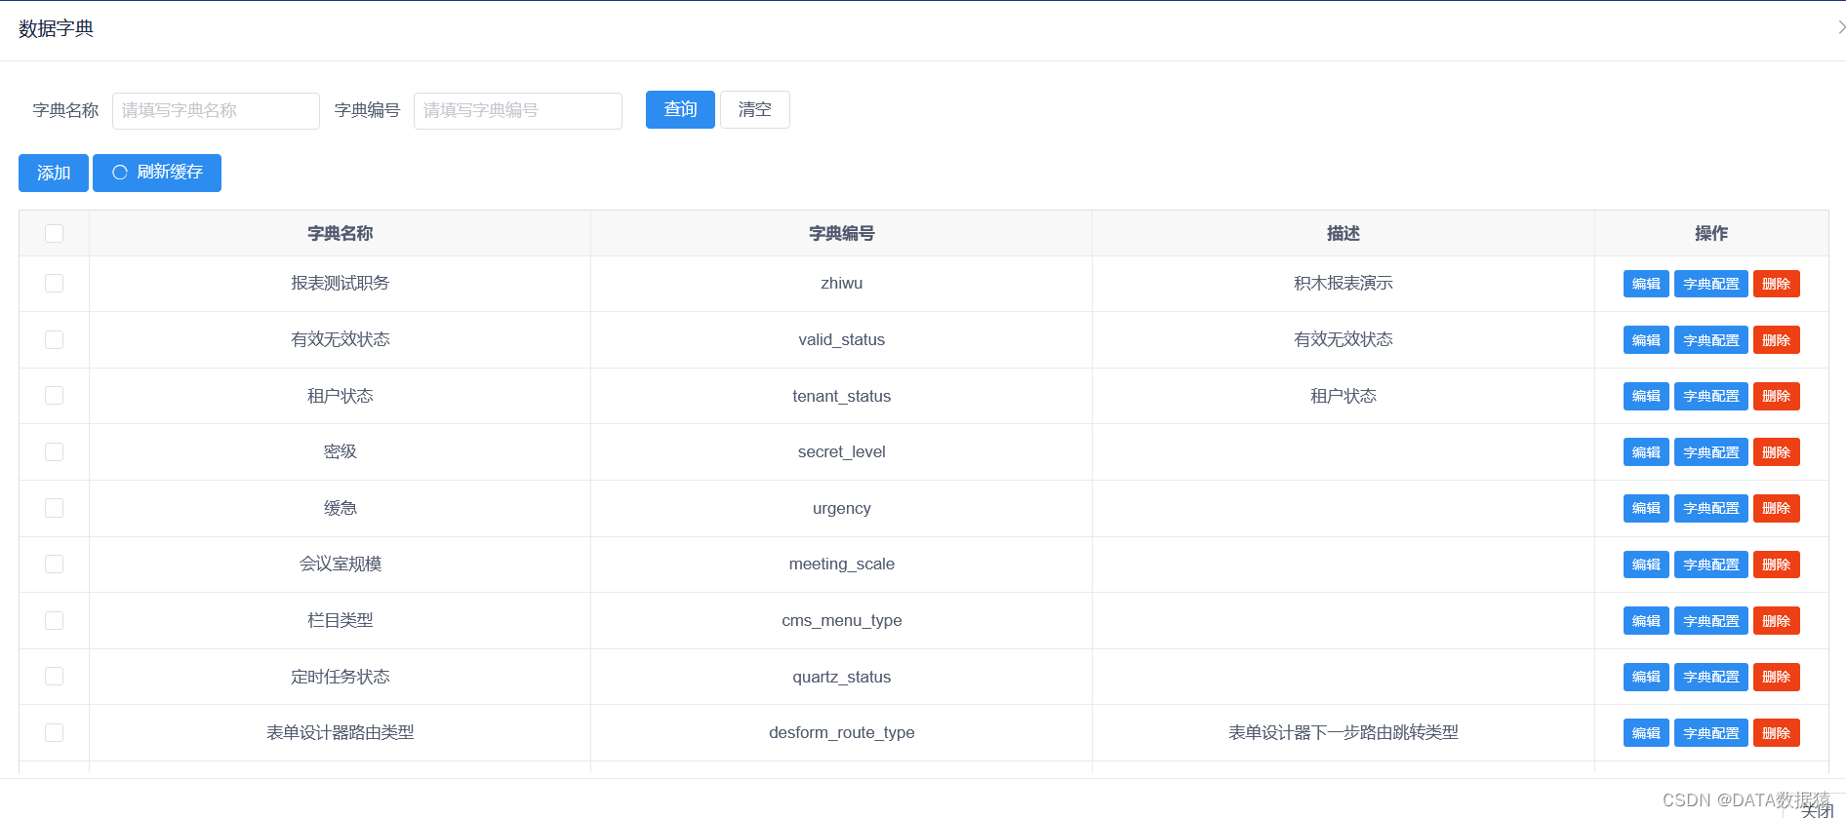
Task: Edit the meeting_scale dictionary
Action: pyautogui.click(x=1646, y=565)
